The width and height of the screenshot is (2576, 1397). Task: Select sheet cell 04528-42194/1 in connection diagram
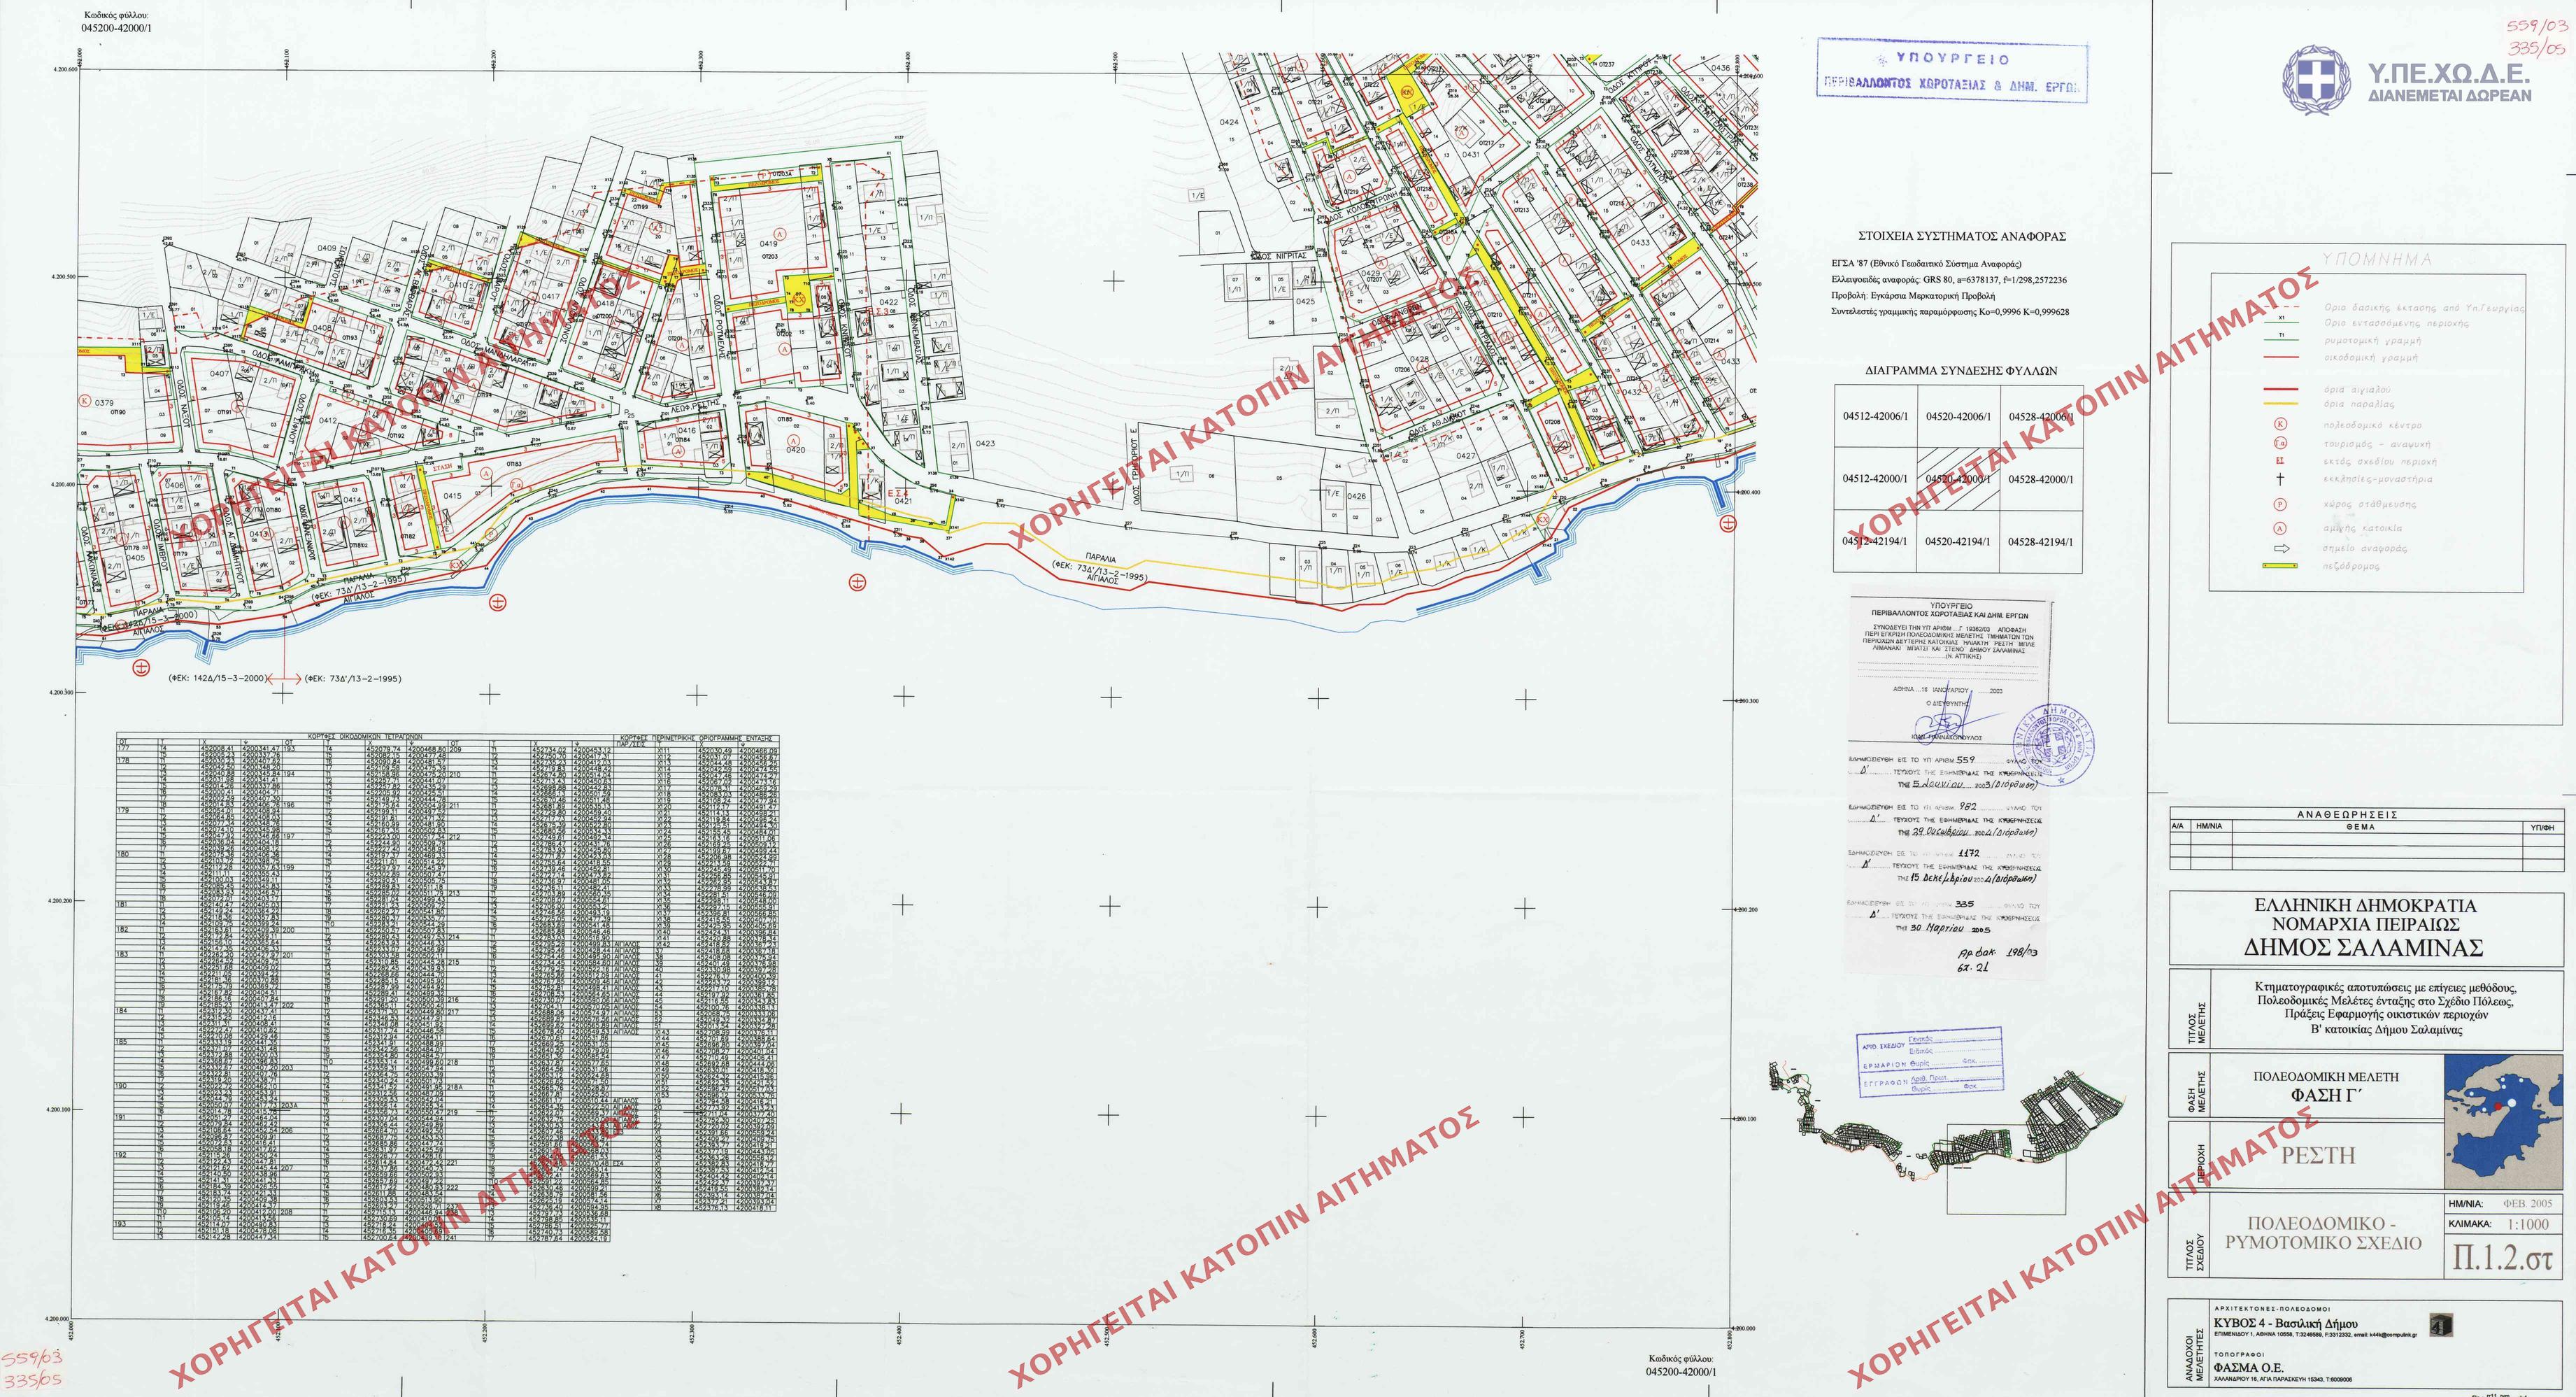click(x=2040, y=541)
